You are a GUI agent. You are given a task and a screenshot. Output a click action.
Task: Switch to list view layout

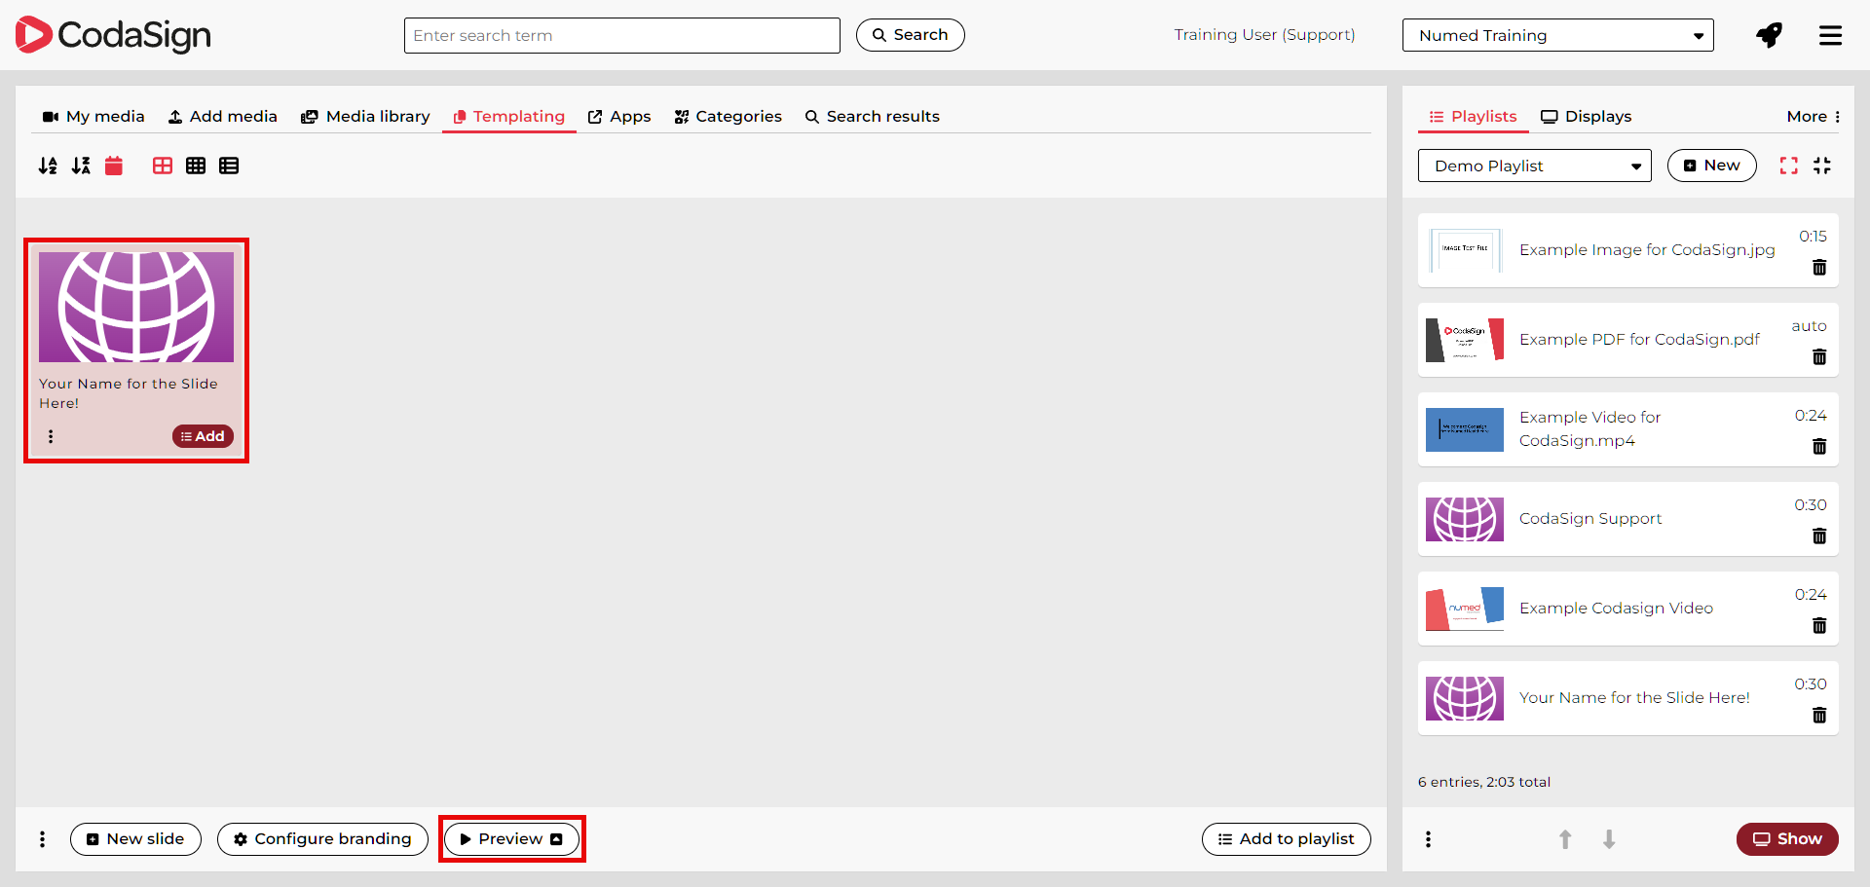pos(229,166)
